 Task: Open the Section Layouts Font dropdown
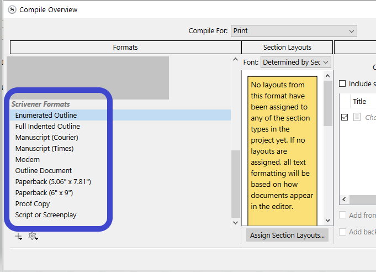[296, 62]
